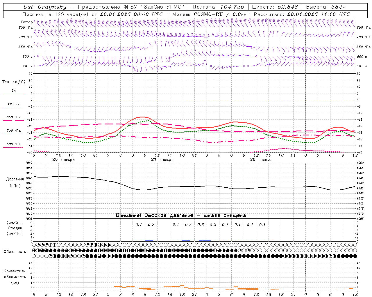Click the 26 января date label

click(64, 160)
